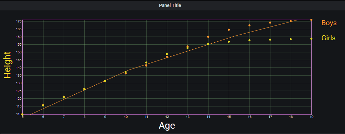This screenshot has width=345, height=134.
Task: Select the data point at age 7
Action: tap(64, 97)
